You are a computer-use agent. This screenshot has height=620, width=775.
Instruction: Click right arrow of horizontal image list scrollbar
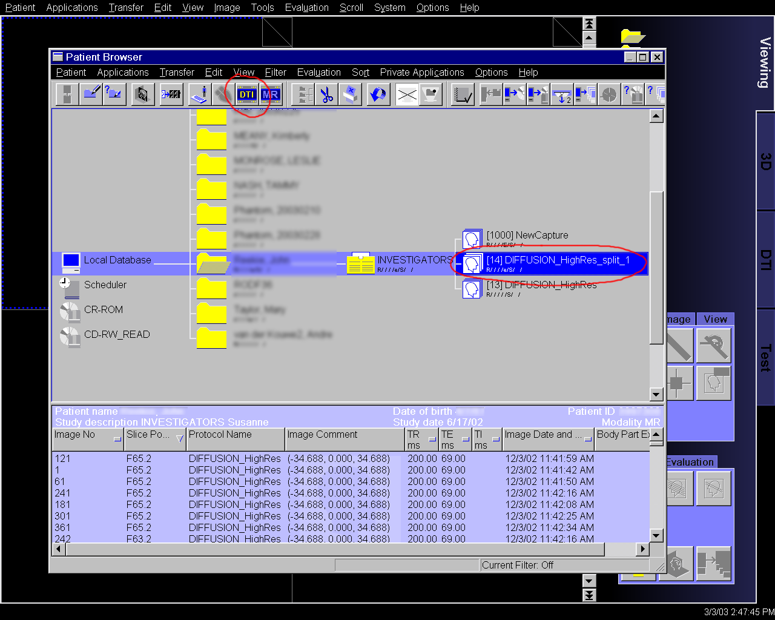642,549
